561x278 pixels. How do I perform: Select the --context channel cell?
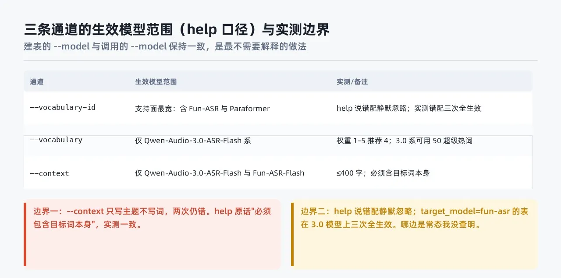[x=50, y=173]
